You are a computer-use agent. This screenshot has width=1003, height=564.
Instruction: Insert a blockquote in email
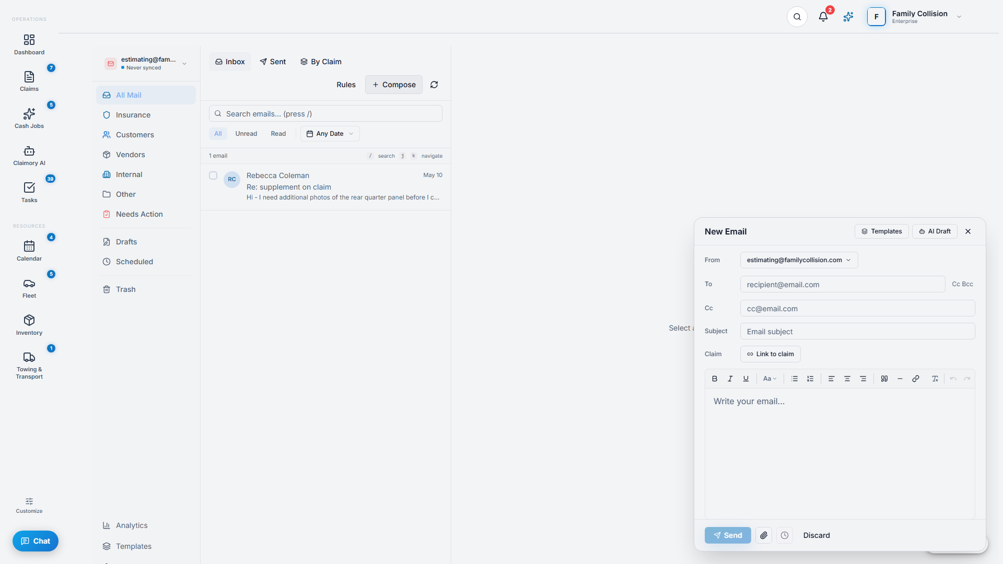(884, 379)
